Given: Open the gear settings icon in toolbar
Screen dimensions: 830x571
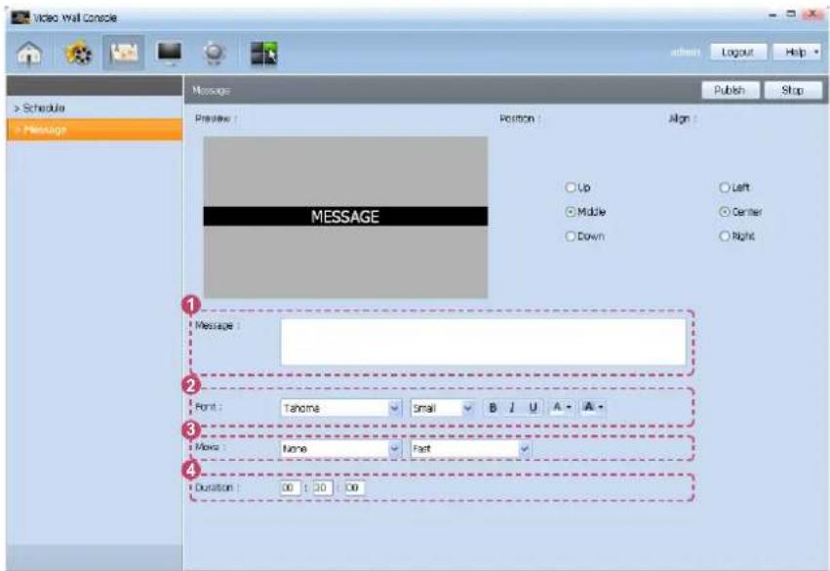Looking at the screenshot, I should pos(215,53).
